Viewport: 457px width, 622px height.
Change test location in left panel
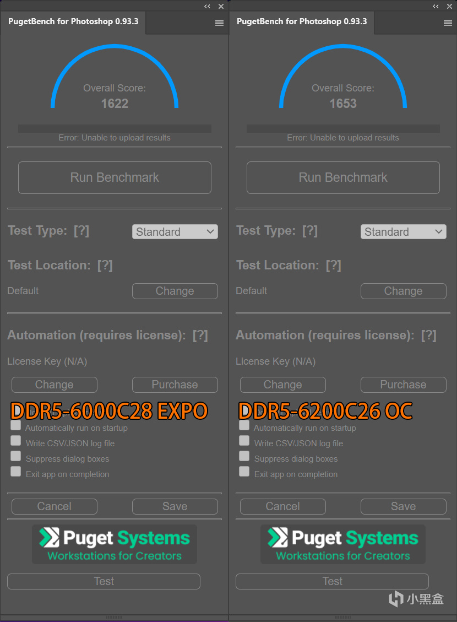(175, 291)
